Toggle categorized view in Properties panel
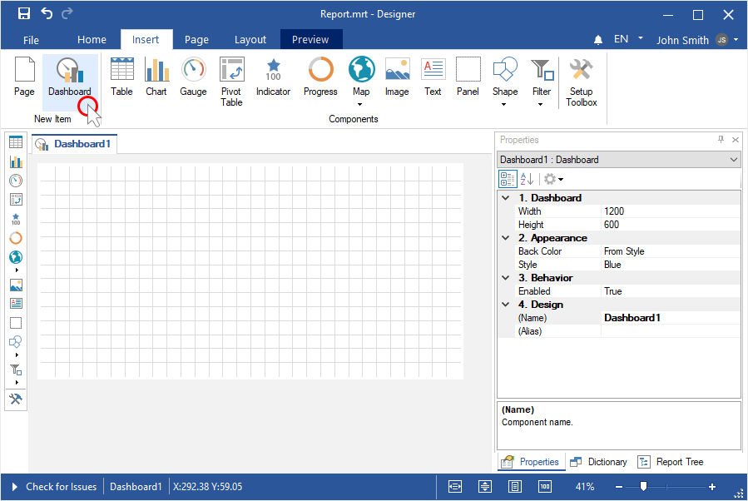This screenshot has height=501, width=748. coord(507,179)
